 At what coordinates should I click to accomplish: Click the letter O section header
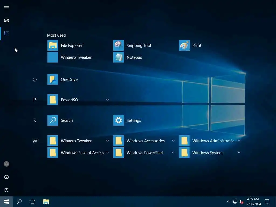tap(35, 80)
